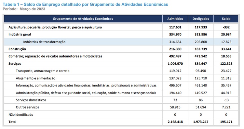
Task: Select 'Serviços domésticos' row label
Action: click(31, 100)
